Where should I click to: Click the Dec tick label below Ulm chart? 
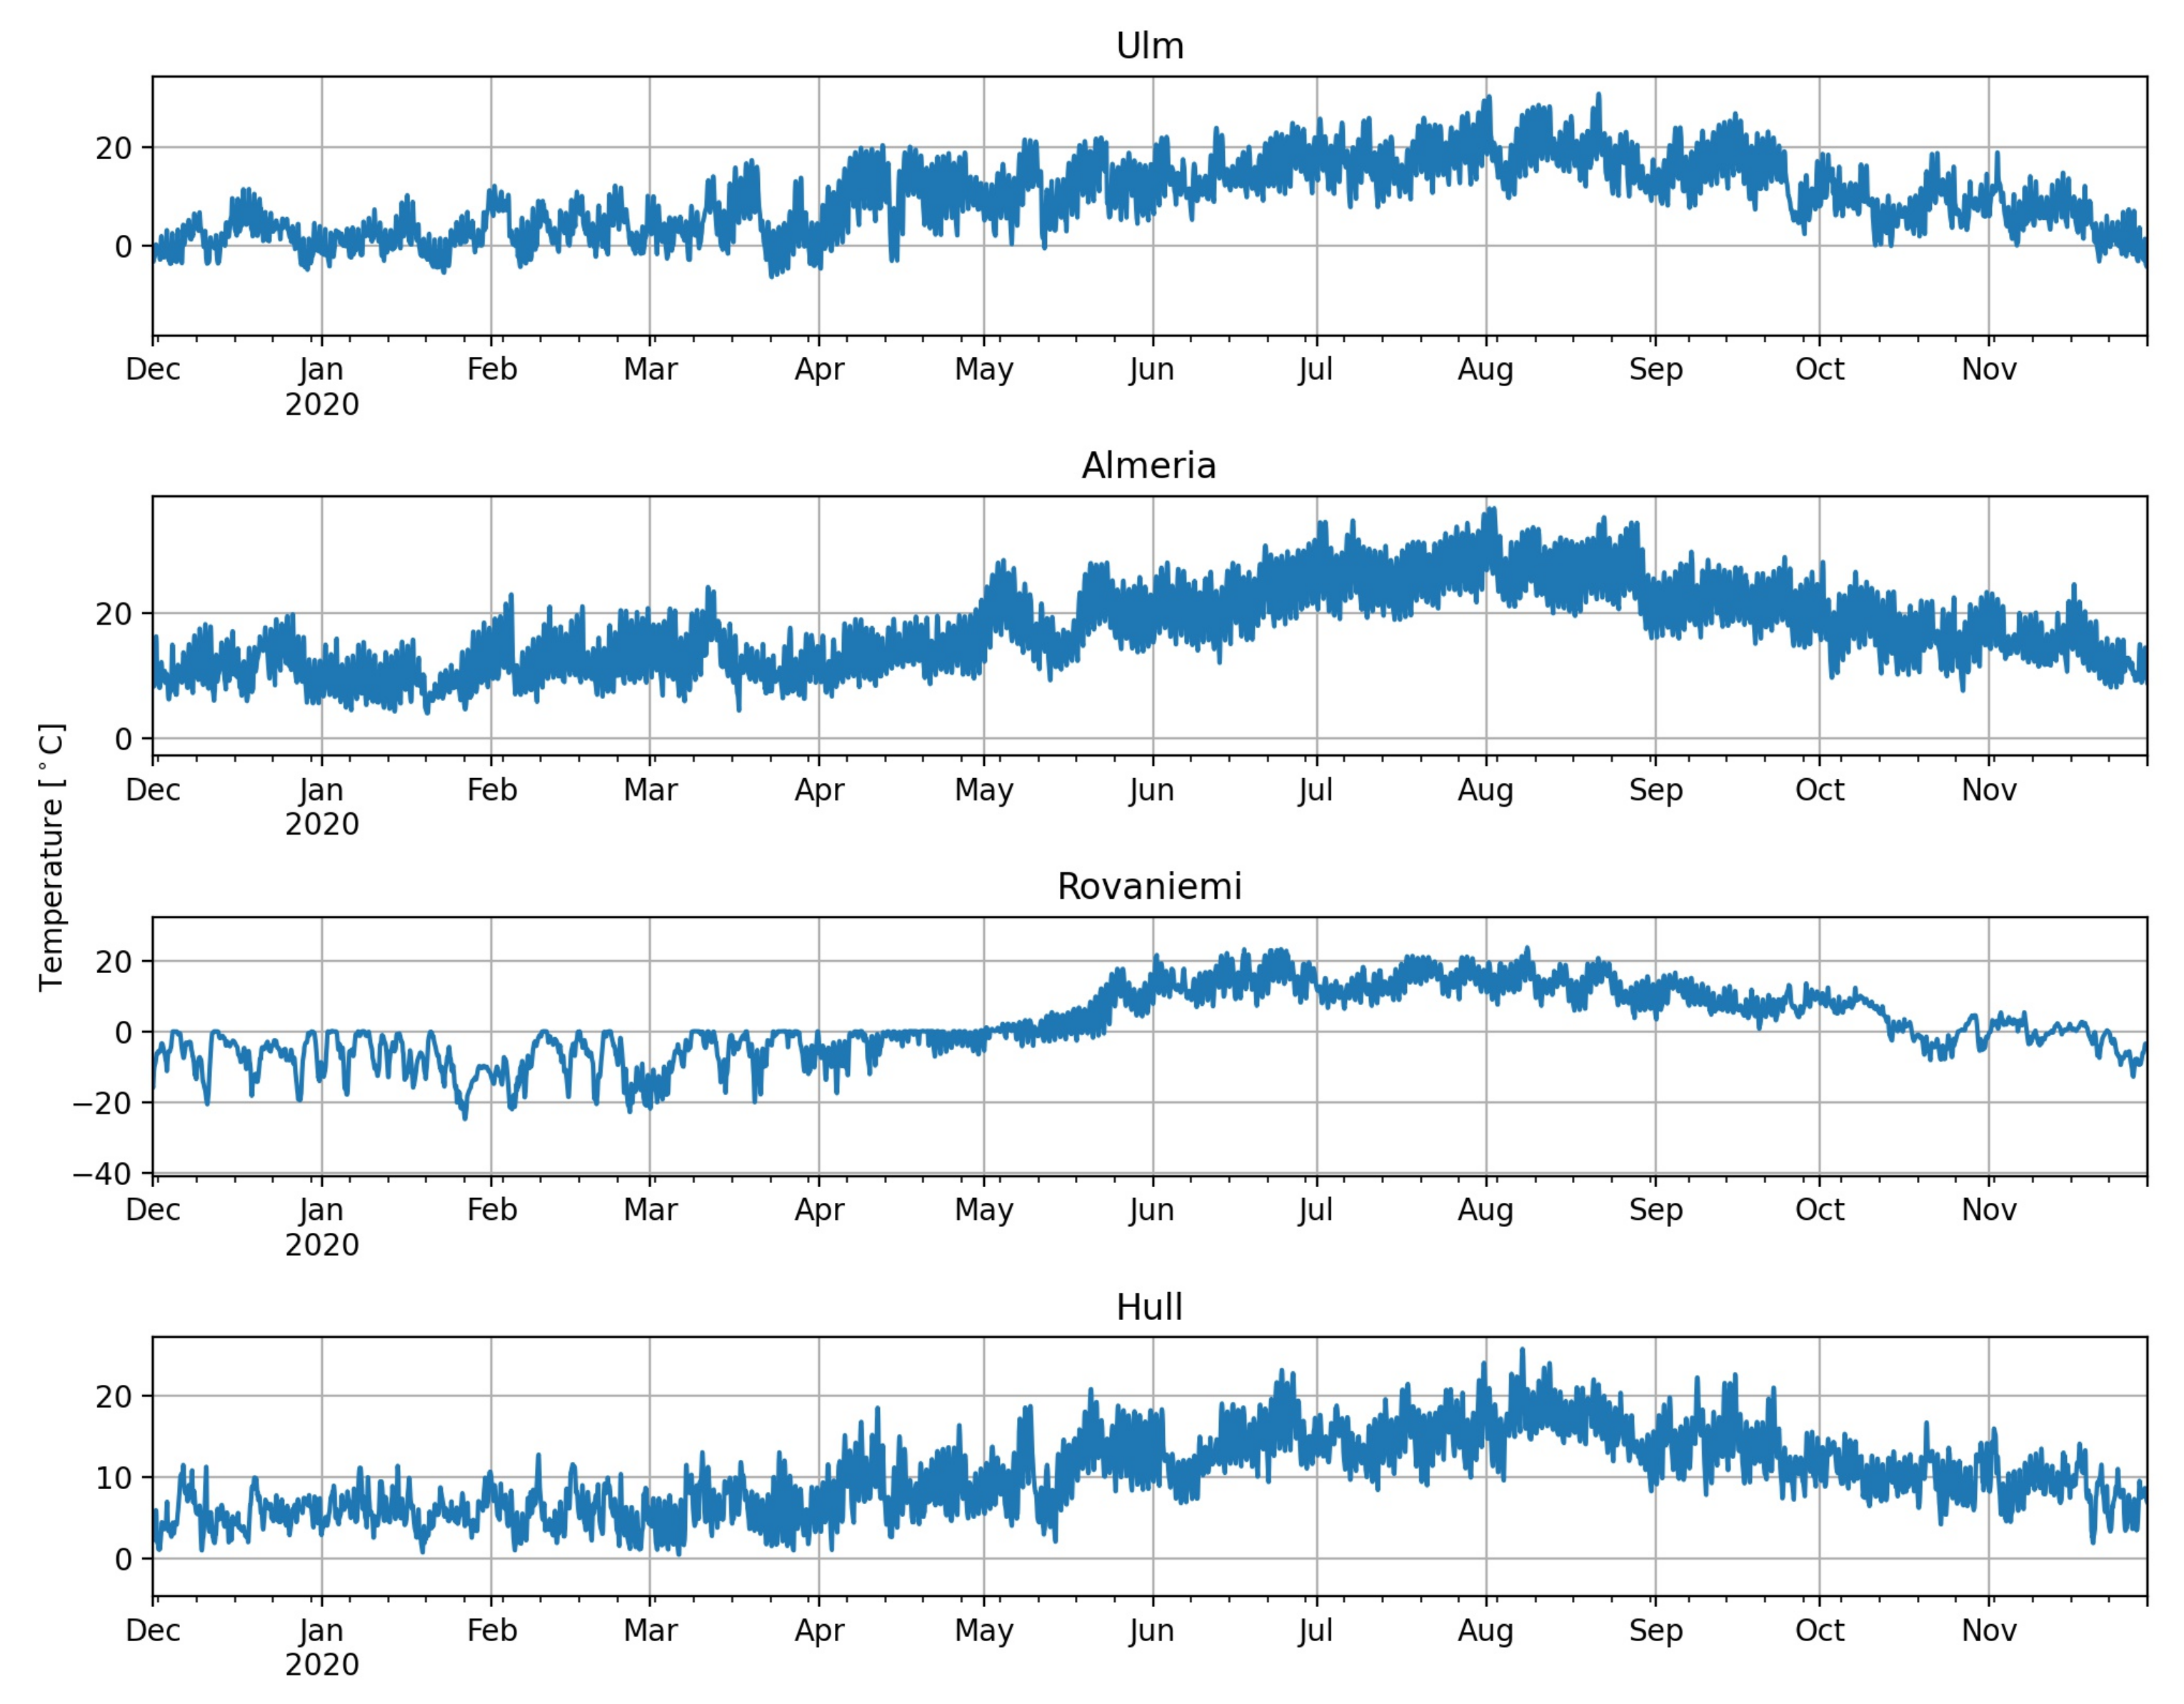[x=153, y=370]
